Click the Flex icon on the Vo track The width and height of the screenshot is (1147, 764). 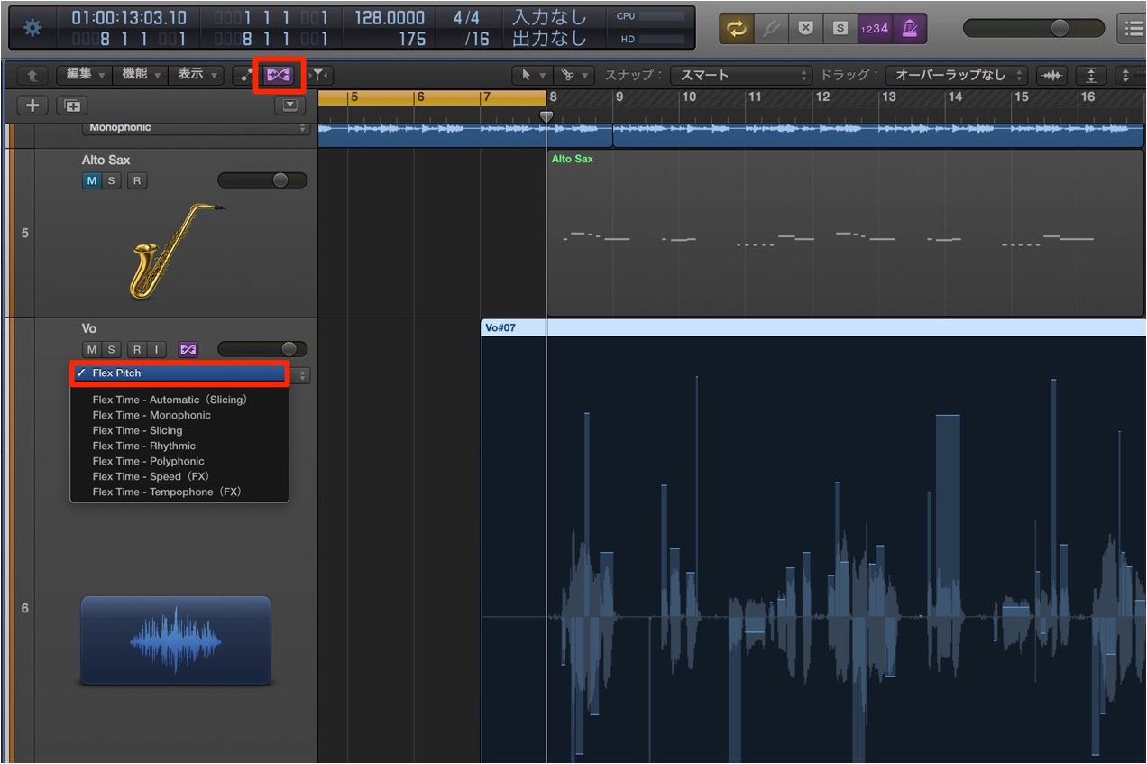[188, 349]
